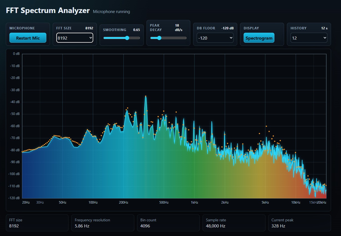Click the 100Hz frequency axis label

pos(93,202)
